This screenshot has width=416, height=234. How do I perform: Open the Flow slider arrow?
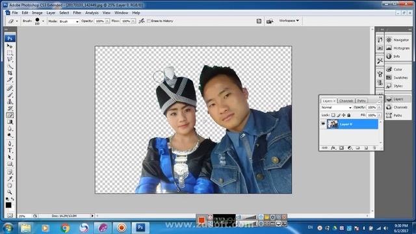point(133,21)
